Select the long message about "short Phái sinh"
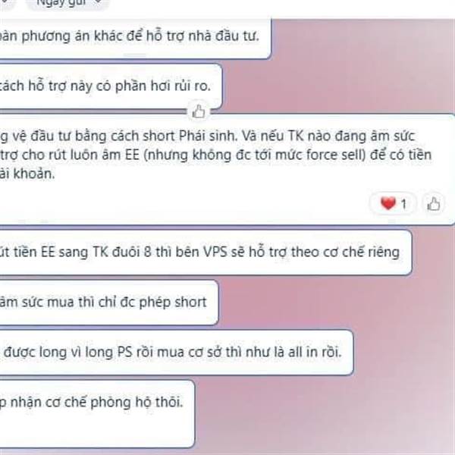The height and width of the screenshot is (455, 455). (x=227, y=169)
